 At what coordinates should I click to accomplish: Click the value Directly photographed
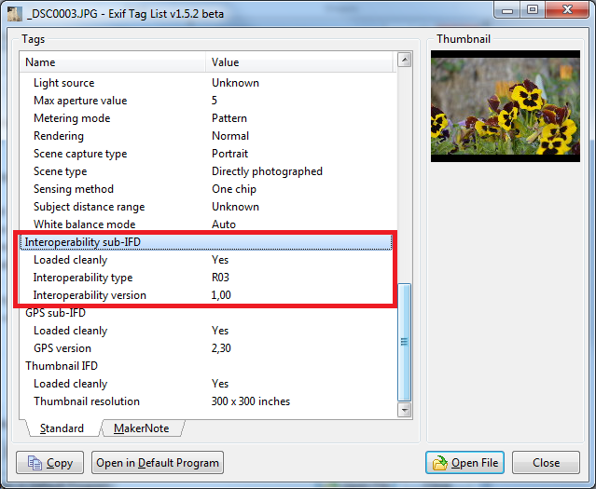(267, 171)
